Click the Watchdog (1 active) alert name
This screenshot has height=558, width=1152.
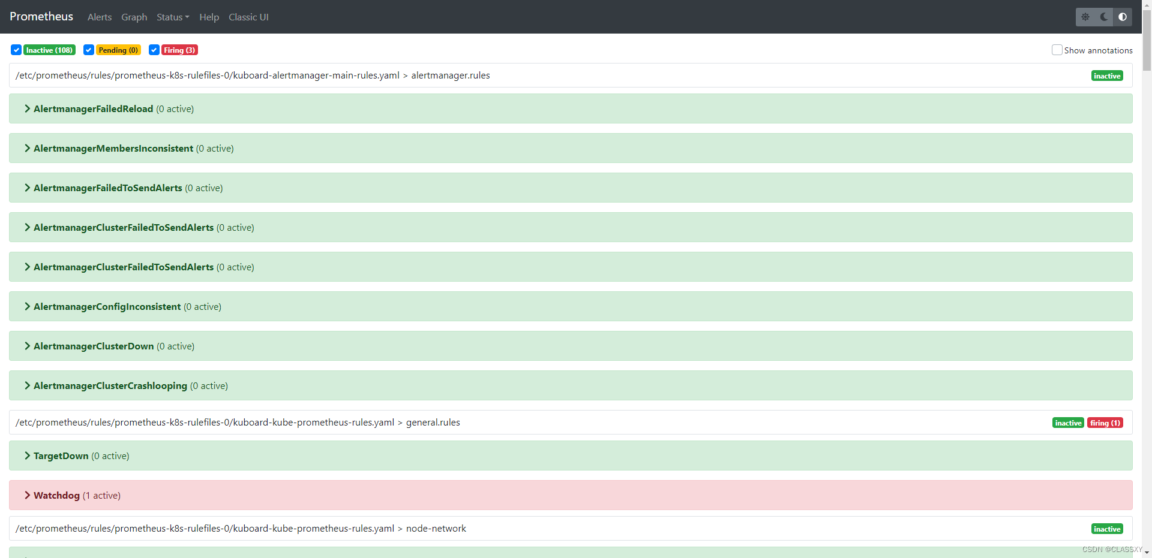(77, 495)
